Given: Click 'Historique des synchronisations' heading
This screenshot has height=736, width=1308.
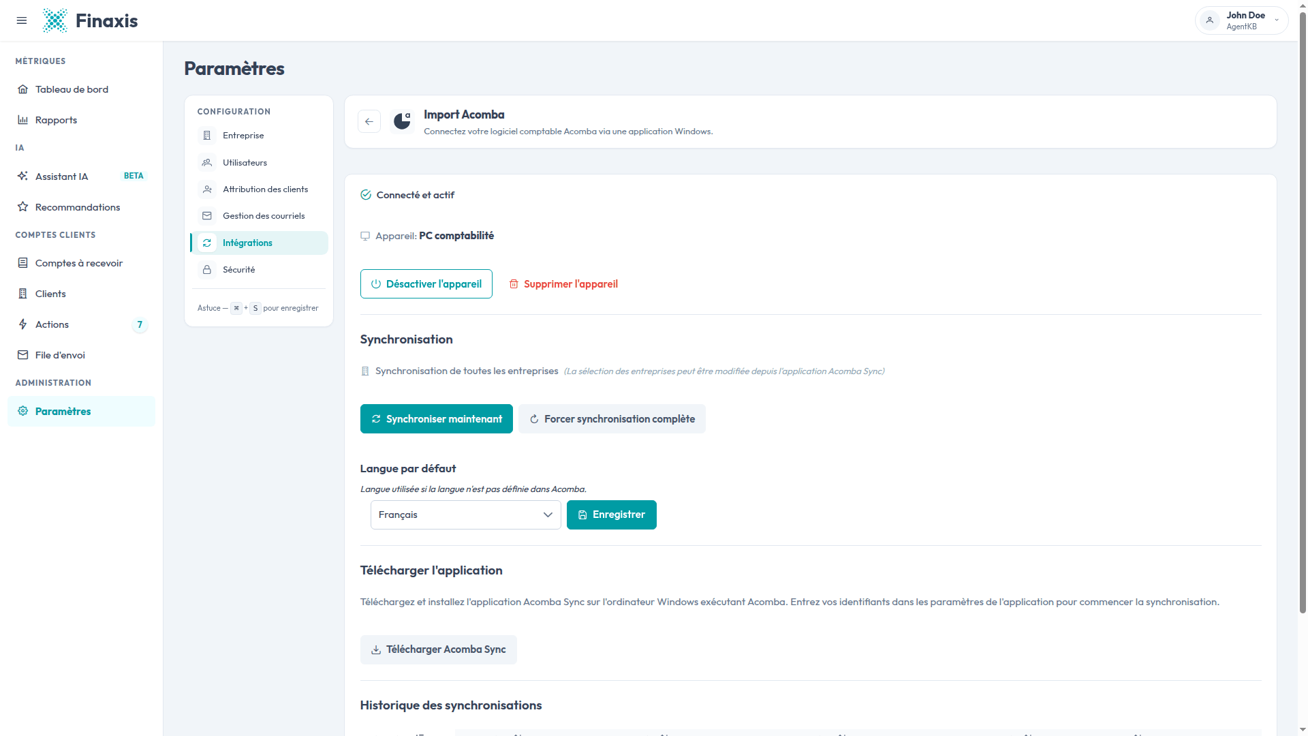Looking at the screenshot, I should tap(451, 705).
